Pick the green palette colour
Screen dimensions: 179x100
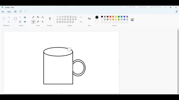[x=119, y=17]
